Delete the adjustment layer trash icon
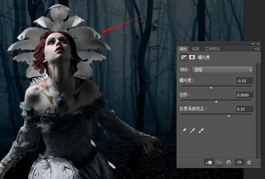The width and height of the screenshot is (265, 179). tap(249, 162)
